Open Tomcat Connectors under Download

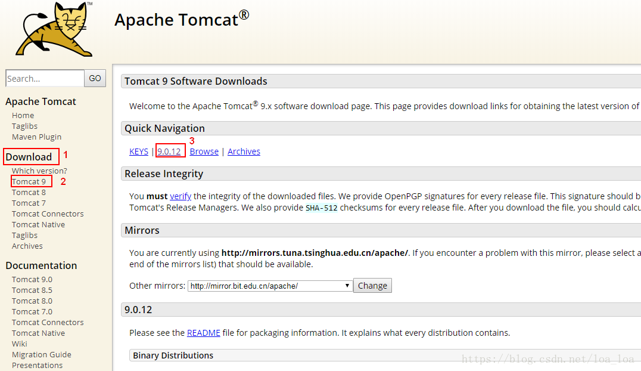(x=48, y=214)
